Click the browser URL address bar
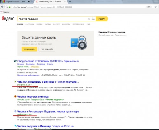Screen dimensions: 159x130 point(79,7)
